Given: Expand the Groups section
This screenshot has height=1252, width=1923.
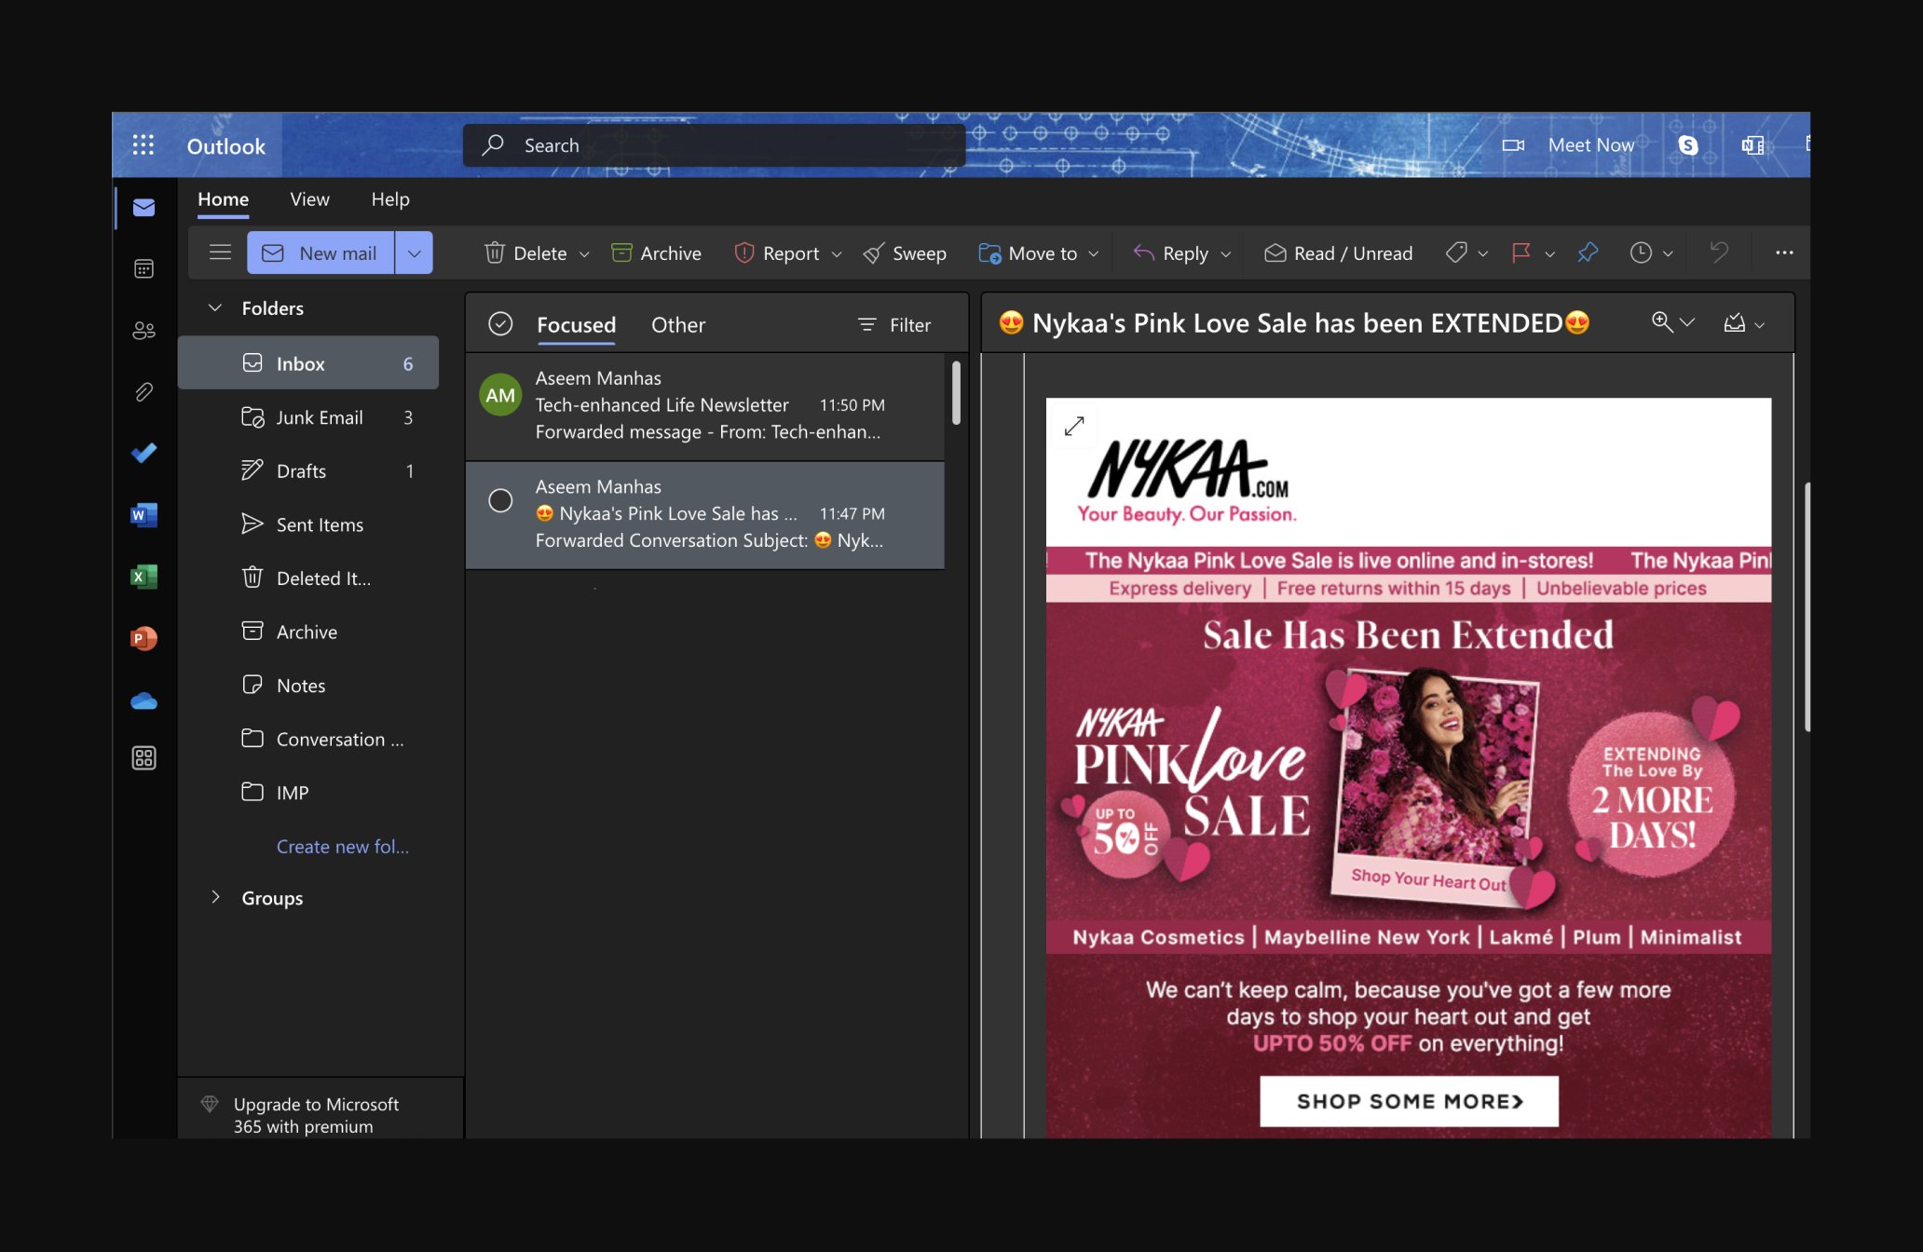Looking at the screenshot, I should (x=215, y=897).
